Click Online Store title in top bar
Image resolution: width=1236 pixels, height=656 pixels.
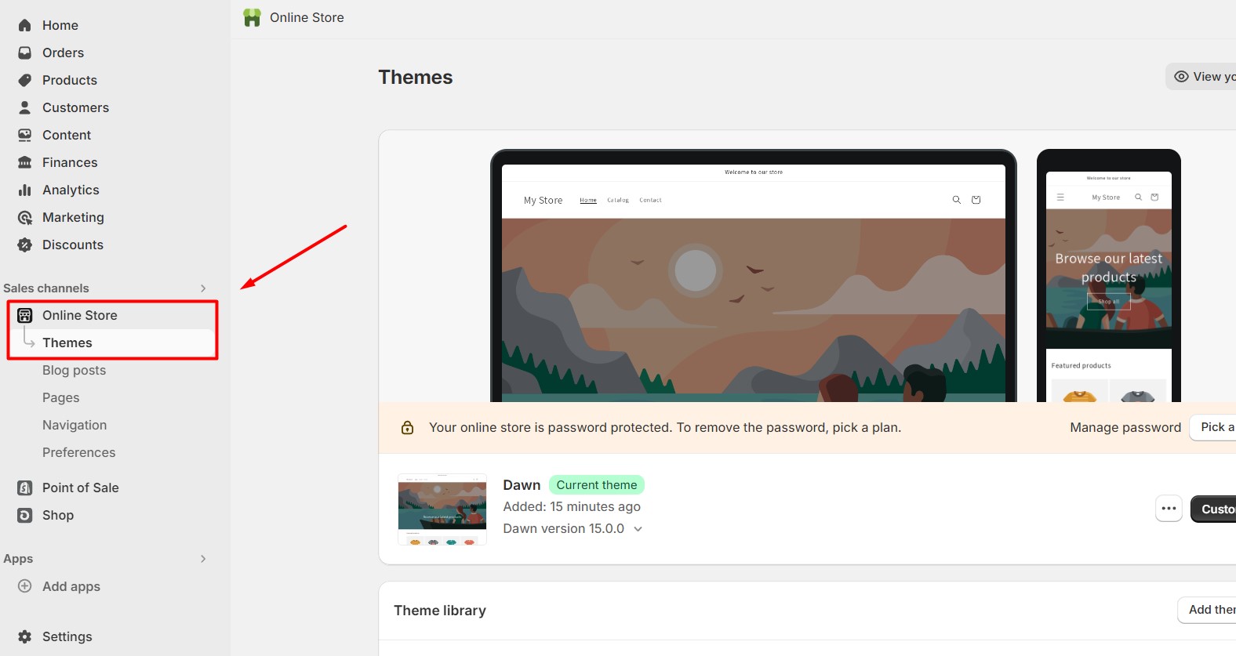307,17
